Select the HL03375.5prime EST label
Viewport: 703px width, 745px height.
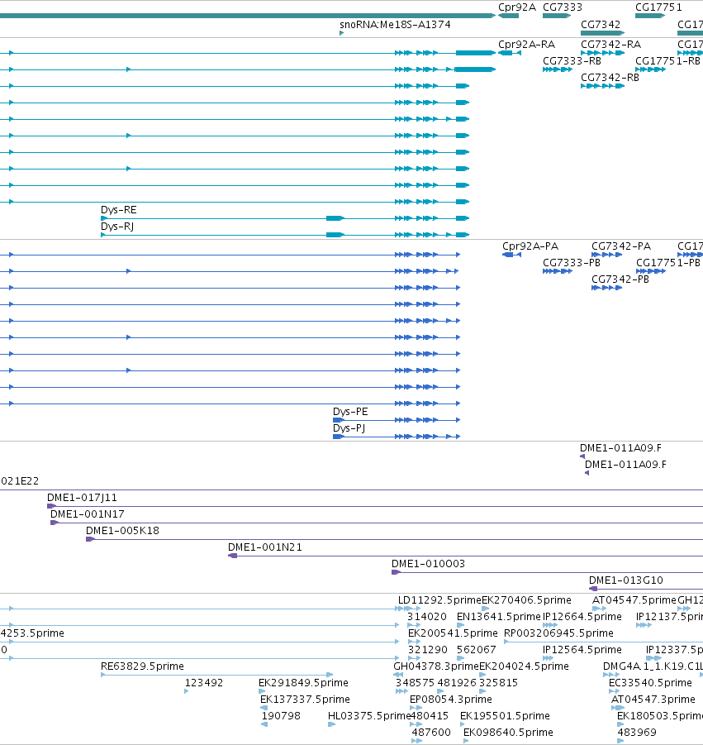369,716
